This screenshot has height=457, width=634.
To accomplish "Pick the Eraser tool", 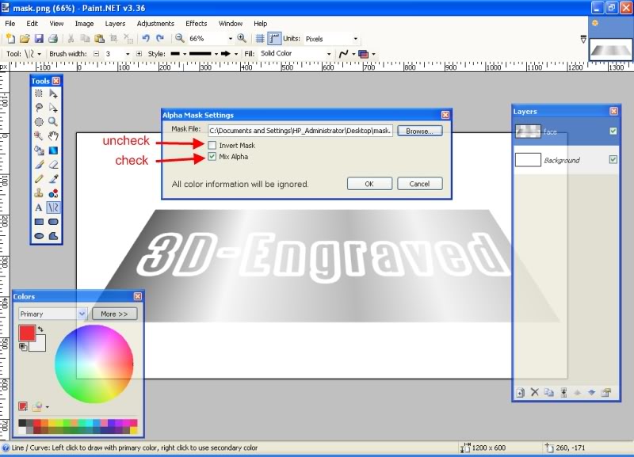I will click(53, 164).
